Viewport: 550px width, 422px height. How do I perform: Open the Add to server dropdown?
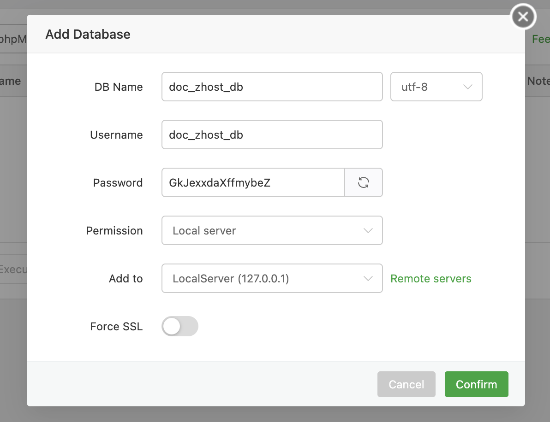coord(272,278)
